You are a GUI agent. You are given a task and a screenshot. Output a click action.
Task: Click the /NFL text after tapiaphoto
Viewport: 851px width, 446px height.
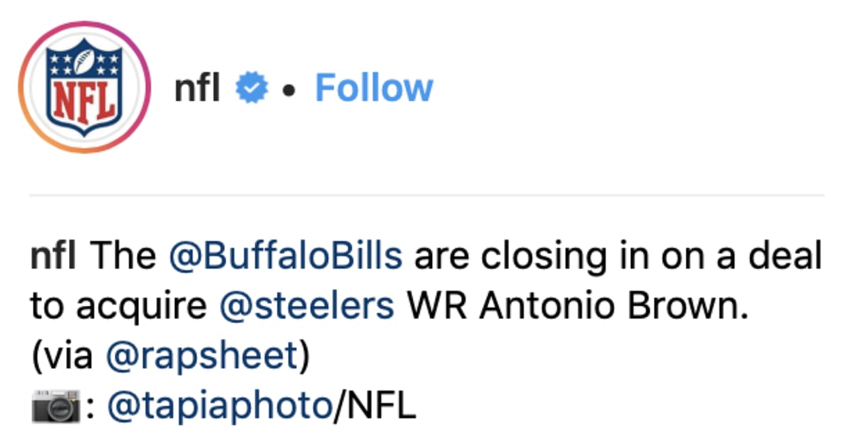point(374,407)
